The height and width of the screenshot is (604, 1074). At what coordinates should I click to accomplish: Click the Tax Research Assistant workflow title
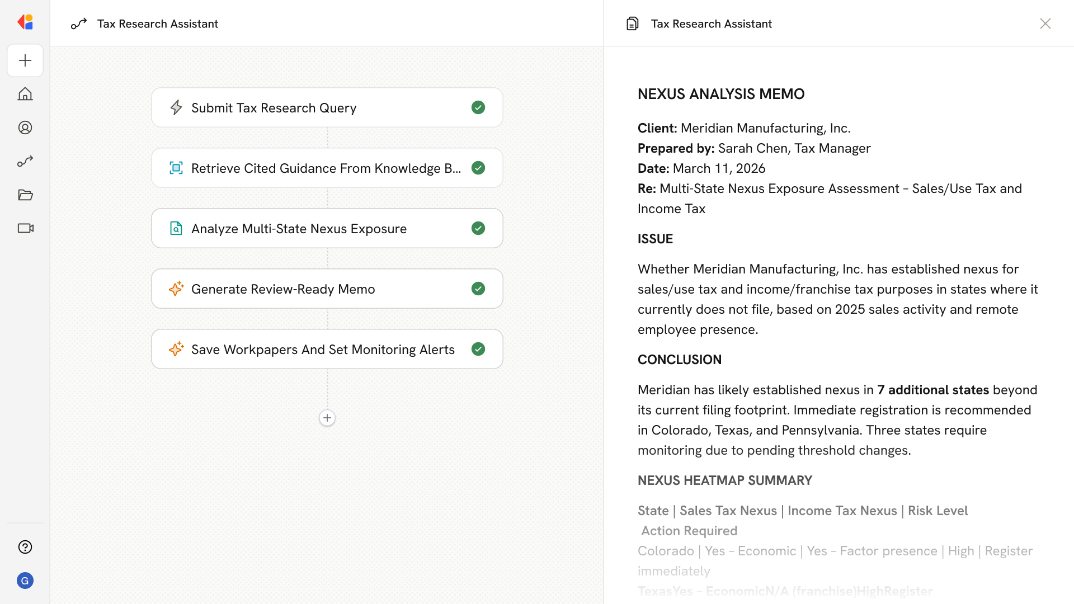(x=157, y=23)
